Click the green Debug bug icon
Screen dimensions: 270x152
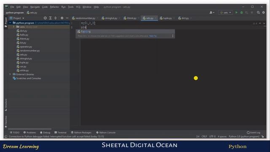[x=242, y=12]
